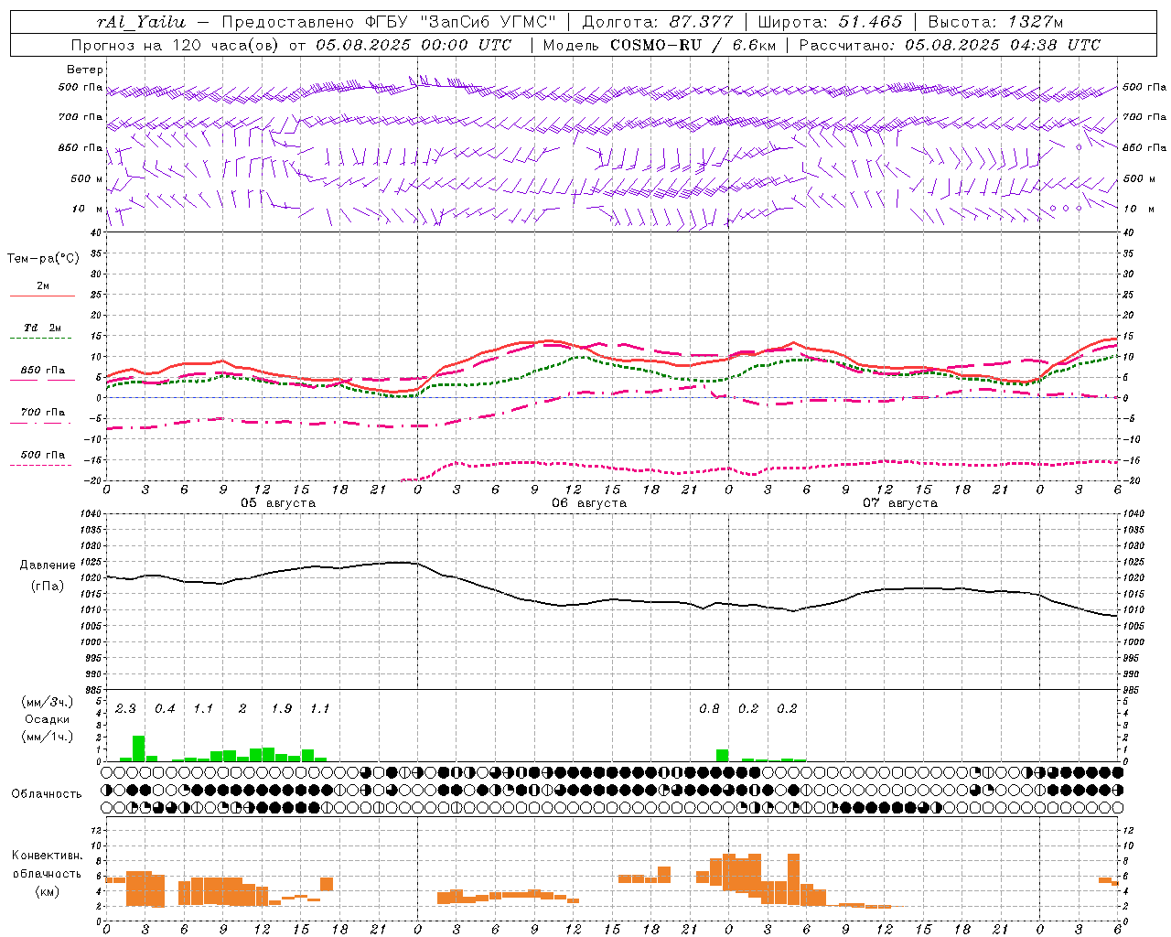The height and width of the screenshot is (937, 1171).
Task: Click the Облачность panel label
Action: coord(47,793)
